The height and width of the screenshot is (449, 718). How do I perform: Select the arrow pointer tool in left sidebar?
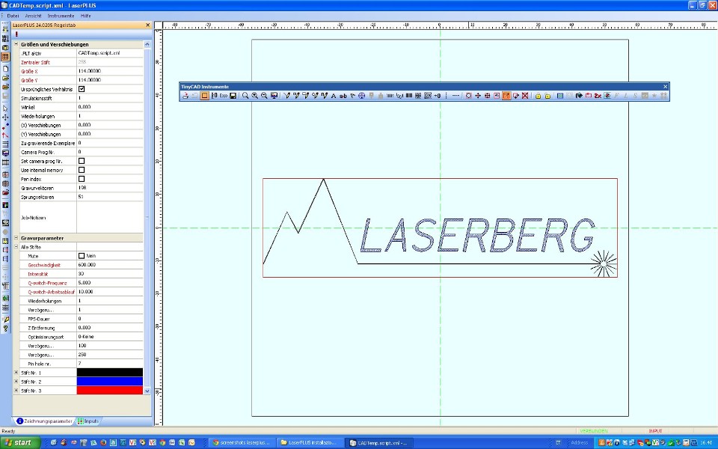5,109
